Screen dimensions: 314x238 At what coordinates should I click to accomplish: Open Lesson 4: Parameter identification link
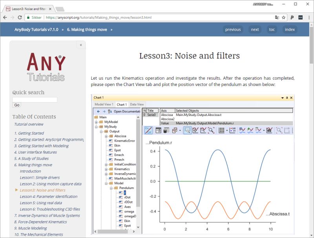[x=48, y=196]
